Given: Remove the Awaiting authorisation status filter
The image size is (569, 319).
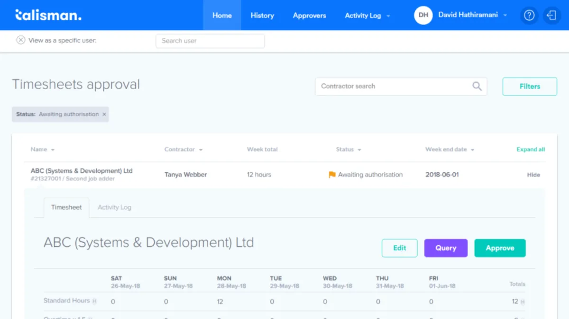Looking at the screenshot, I should [104, 114].
